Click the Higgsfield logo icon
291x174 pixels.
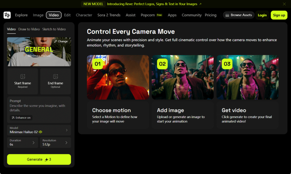(x=7, y=15)
